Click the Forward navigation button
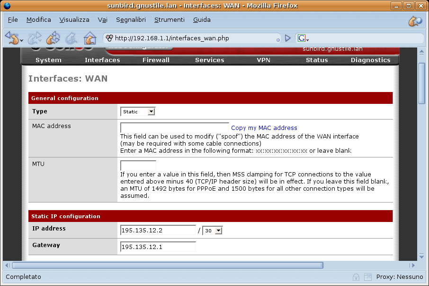Image resolution: width=429 pixels, height=286 pixels. (34, 38)
